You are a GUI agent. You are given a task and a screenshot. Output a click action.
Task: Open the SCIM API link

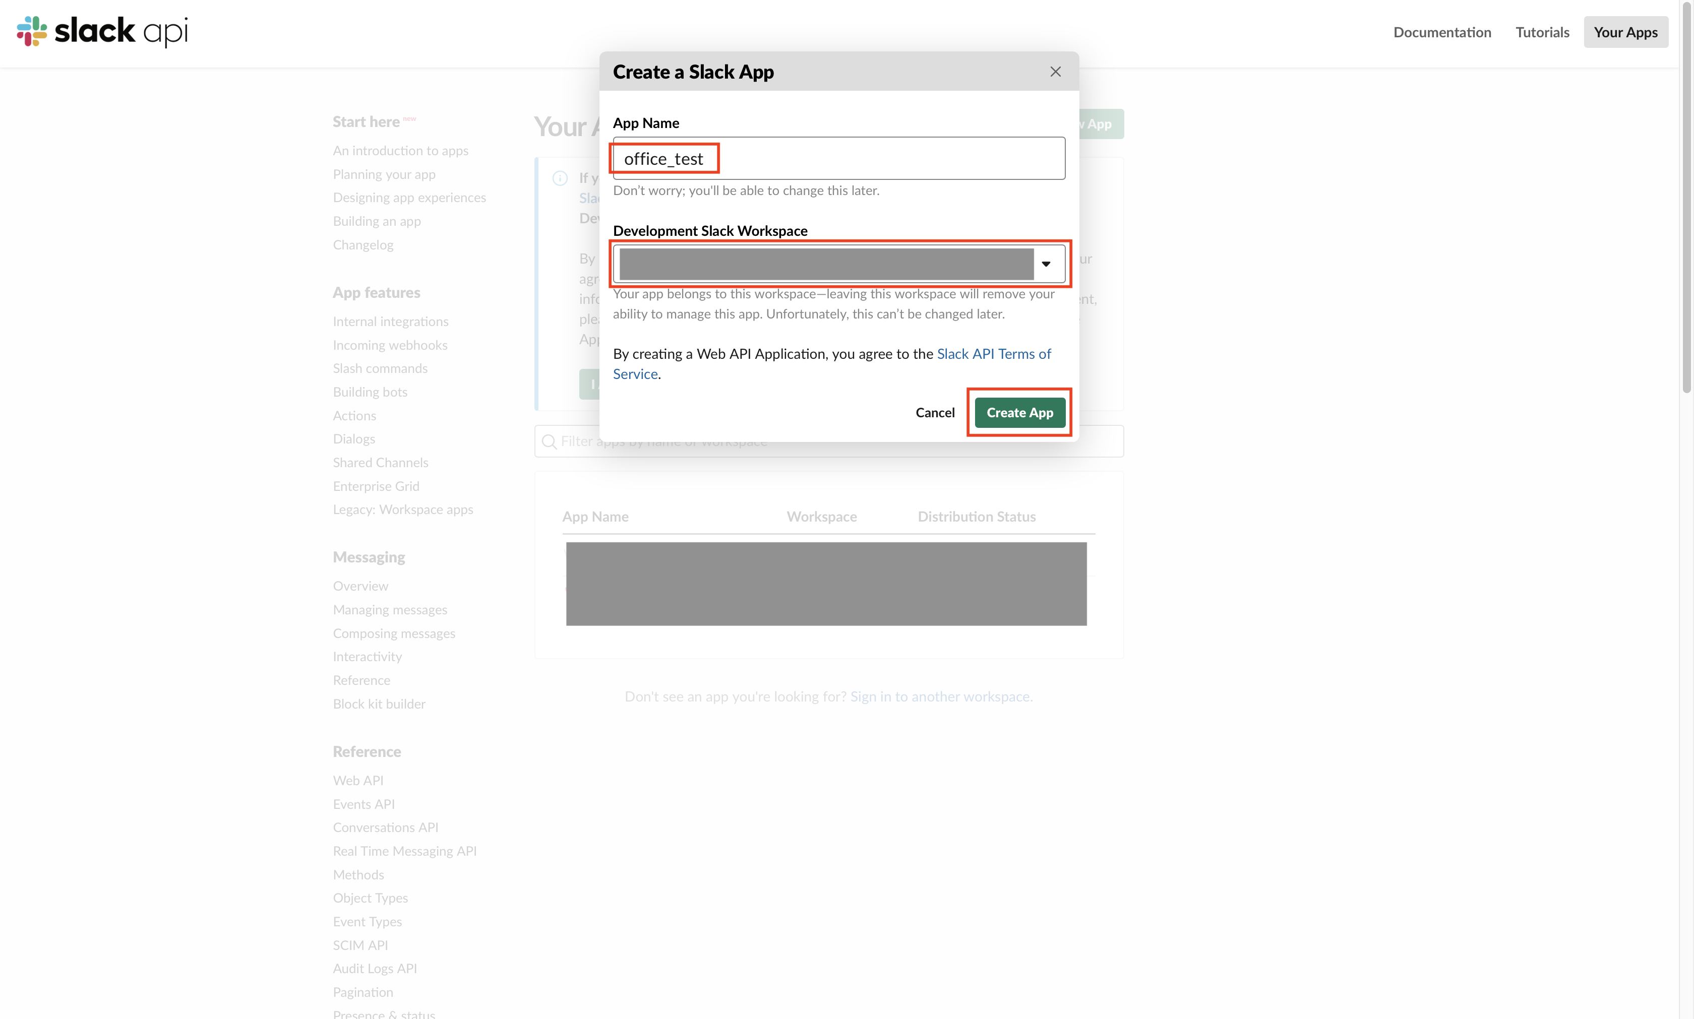[x=360, y=945]
